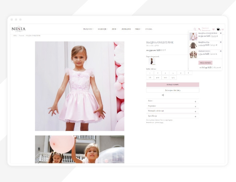
Task: Open wishlist heart icon in header
Action: pos(213,29)
